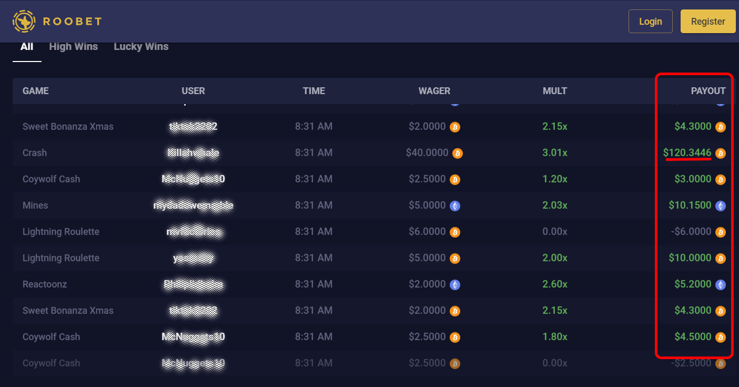The image size is (739, 387).
Task: Click the PAYOUT column header
Action: point(708,91)
